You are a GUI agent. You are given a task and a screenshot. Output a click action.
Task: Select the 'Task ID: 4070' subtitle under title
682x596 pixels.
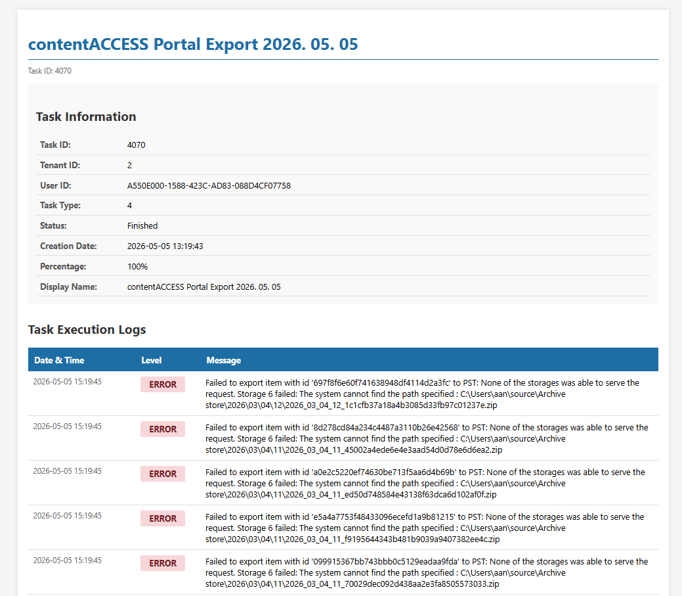pyautogui.click(x=50, y=71)
